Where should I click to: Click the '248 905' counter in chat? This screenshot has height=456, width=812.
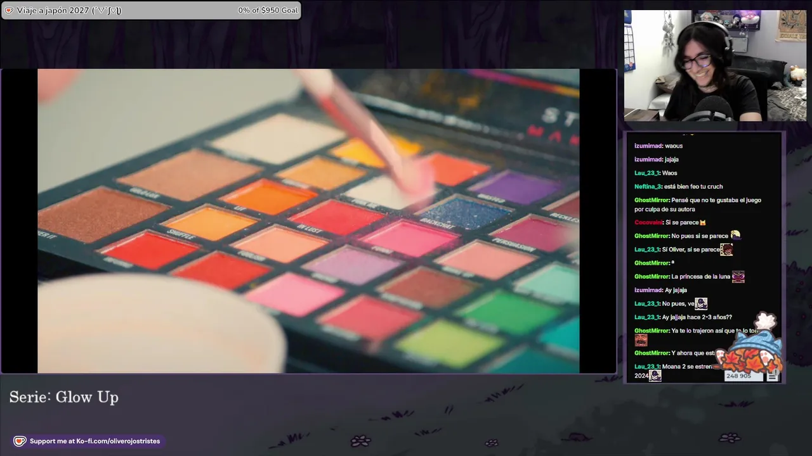coord(738,376)
